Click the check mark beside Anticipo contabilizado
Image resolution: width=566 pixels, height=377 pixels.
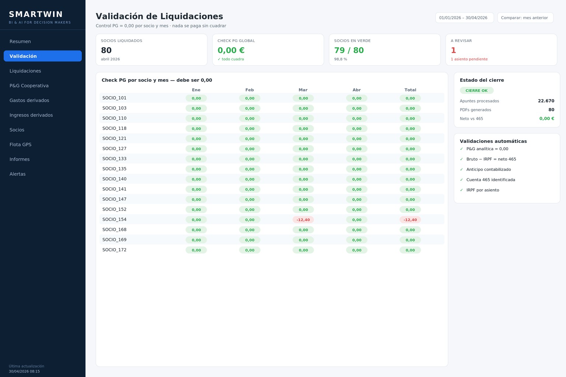[x=461, y=170]
